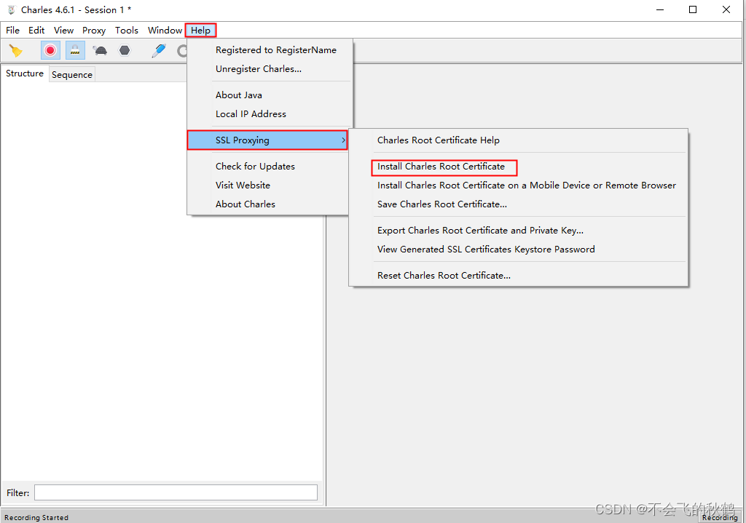Choose Check for Updates
This screenshot has width=746, height=523.
tap(268, 167)
